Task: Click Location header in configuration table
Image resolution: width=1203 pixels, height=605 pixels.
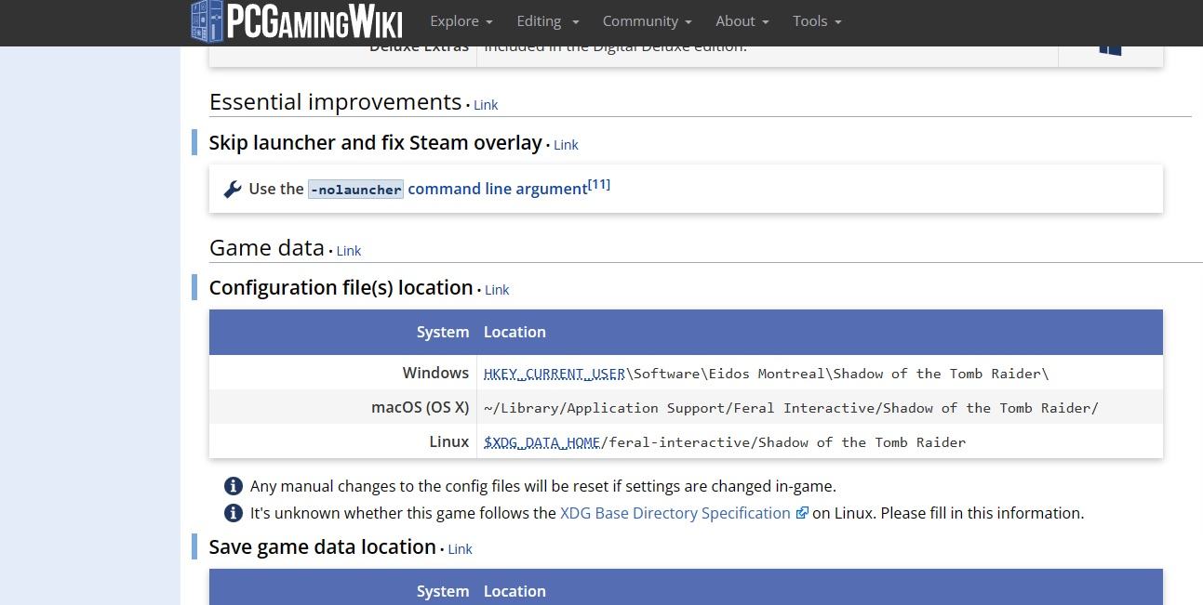Action: 515,332
